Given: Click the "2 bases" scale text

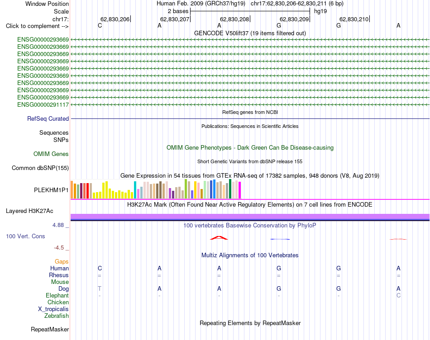Looking at the screenshot, I should (178, 11).
